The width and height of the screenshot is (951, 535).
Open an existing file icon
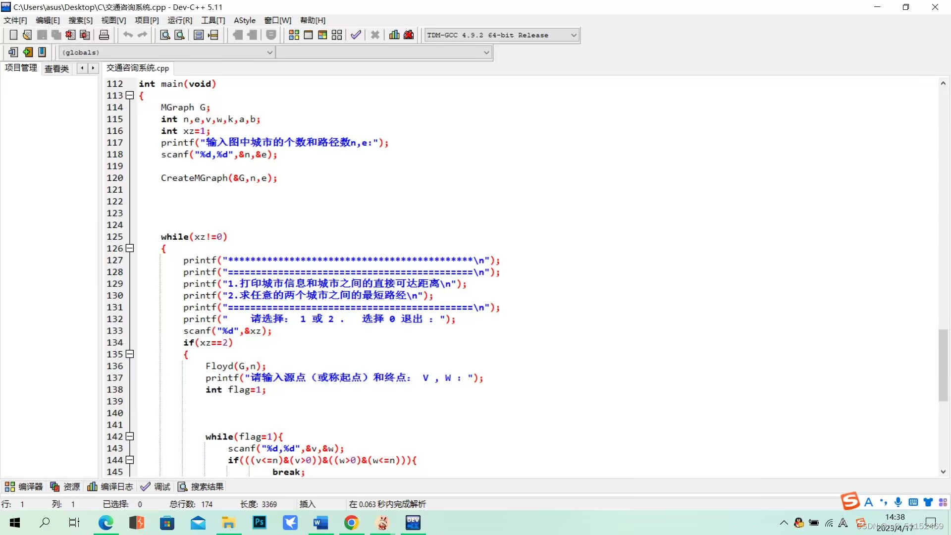click(x=27, y=35)
